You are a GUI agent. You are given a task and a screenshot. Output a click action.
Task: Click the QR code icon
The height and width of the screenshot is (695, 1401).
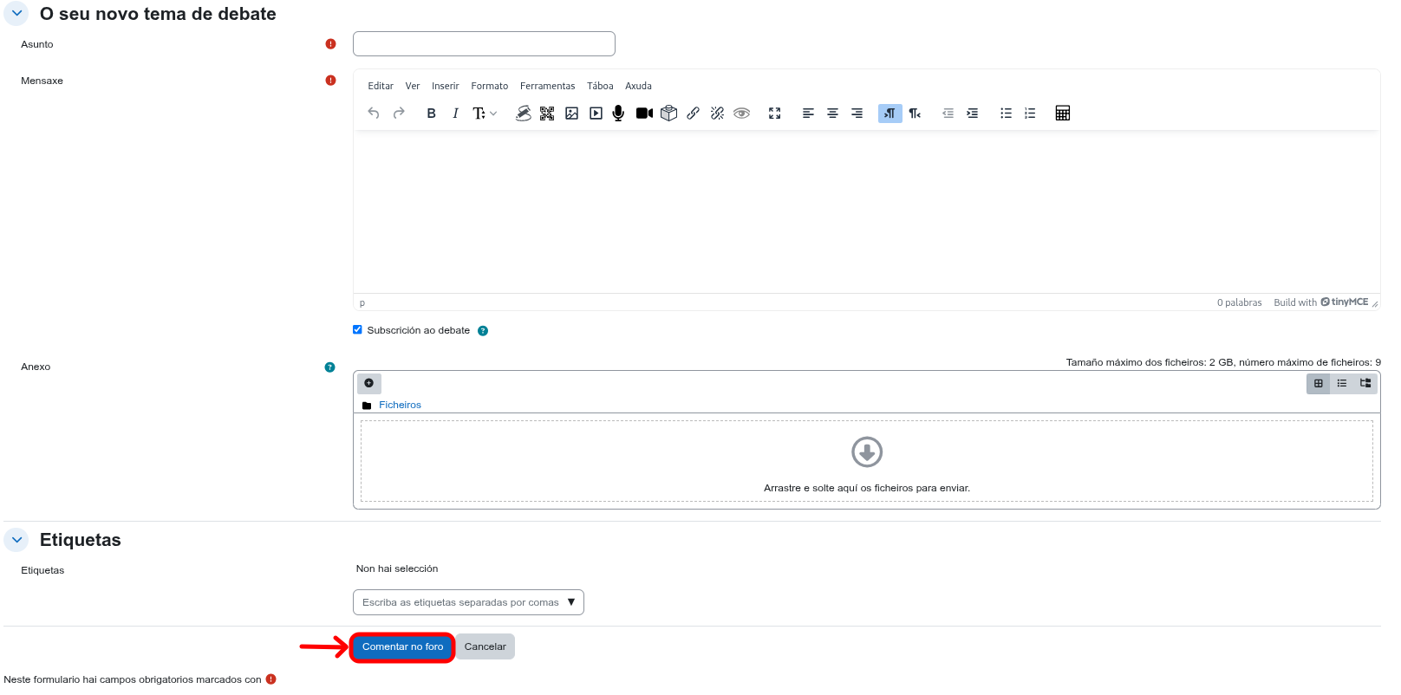click(x=547, y=114)
